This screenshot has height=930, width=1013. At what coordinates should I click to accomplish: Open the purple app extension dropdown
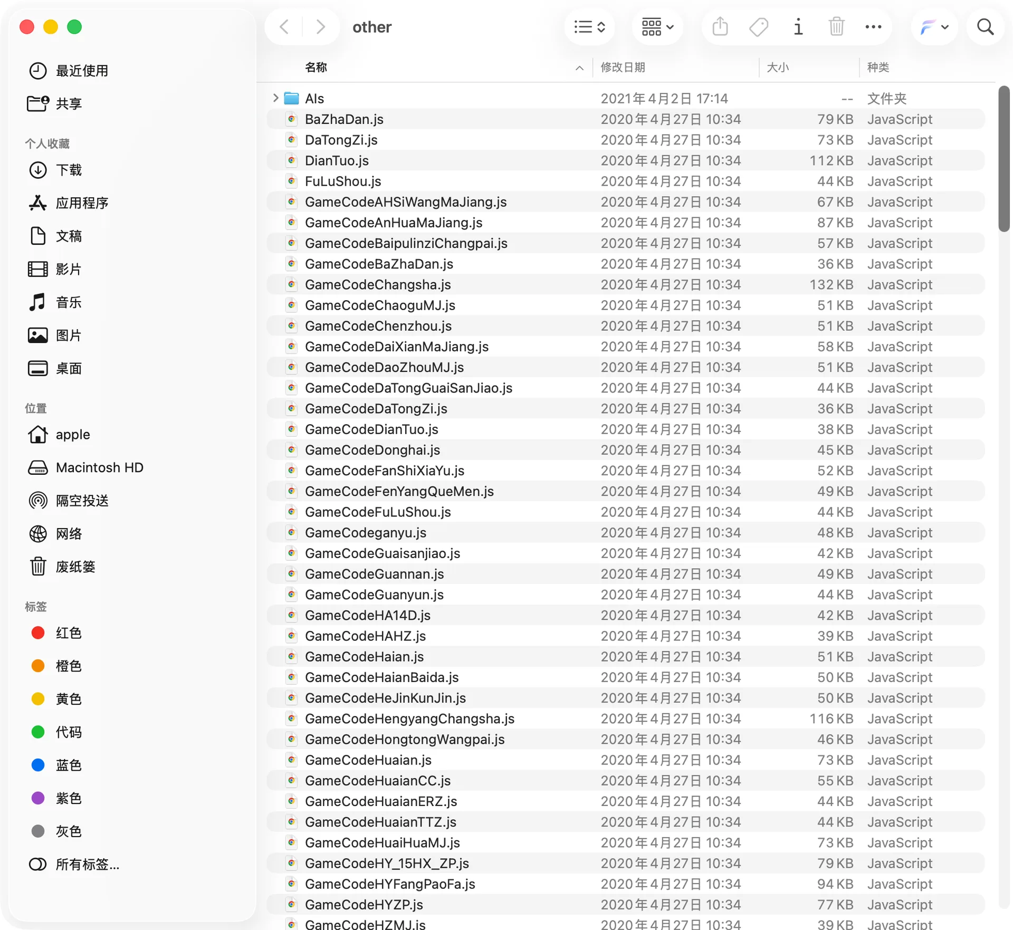[x=934, y=27]
